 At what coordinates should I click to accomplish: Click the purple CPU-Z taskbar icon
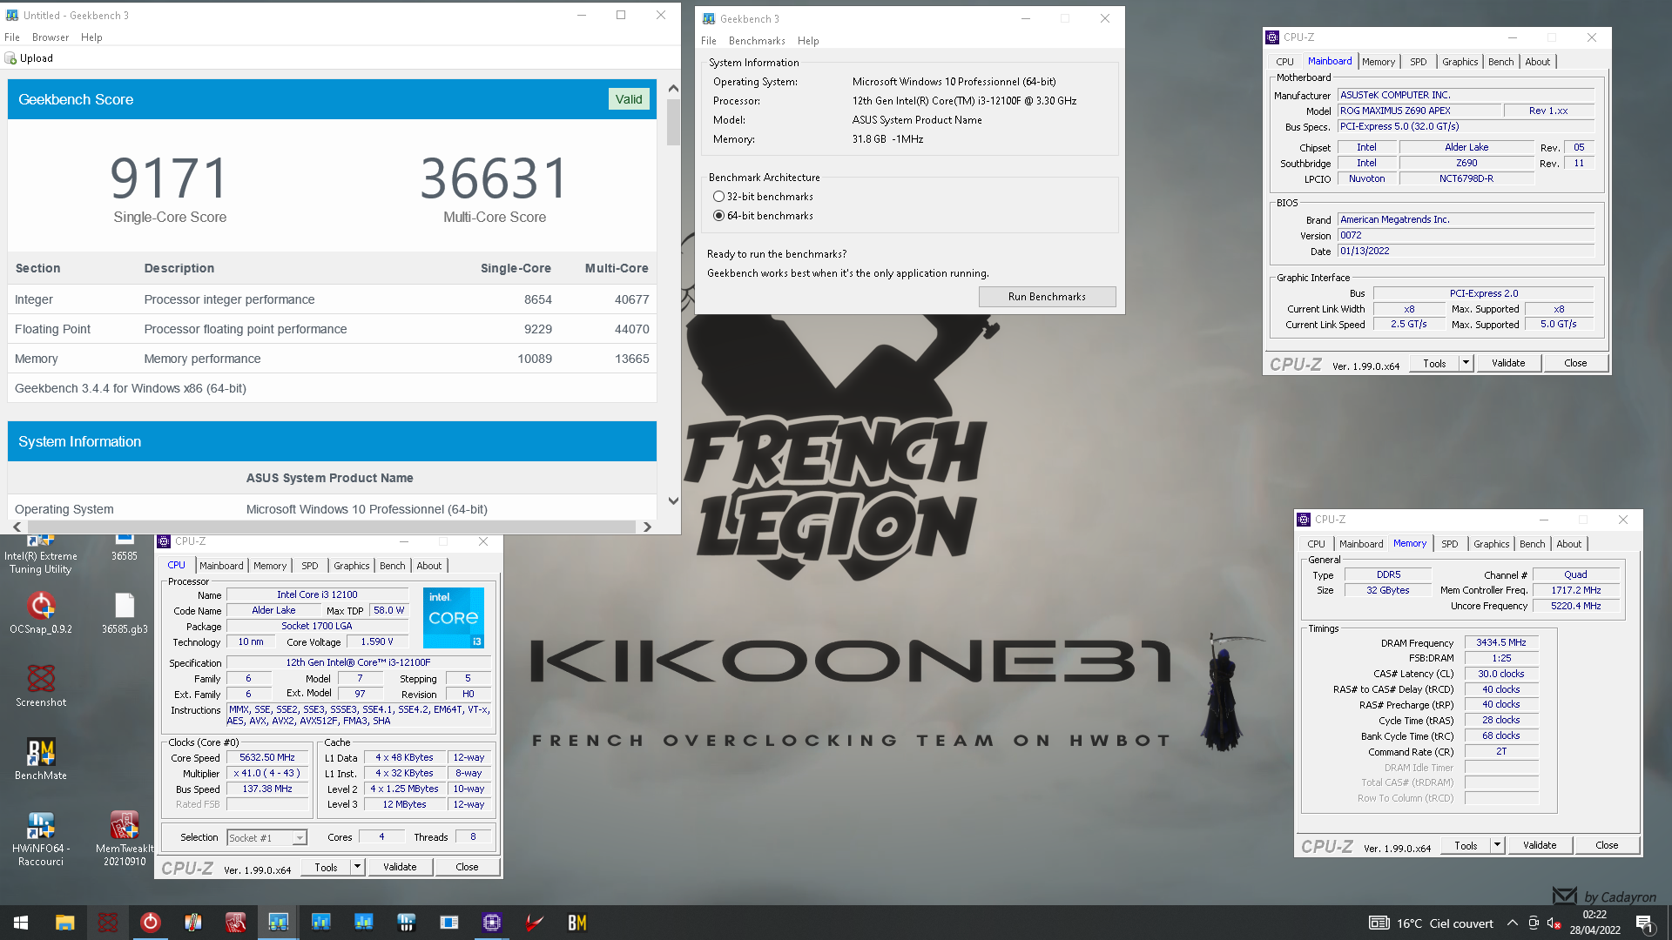click(x=492, y=923)
